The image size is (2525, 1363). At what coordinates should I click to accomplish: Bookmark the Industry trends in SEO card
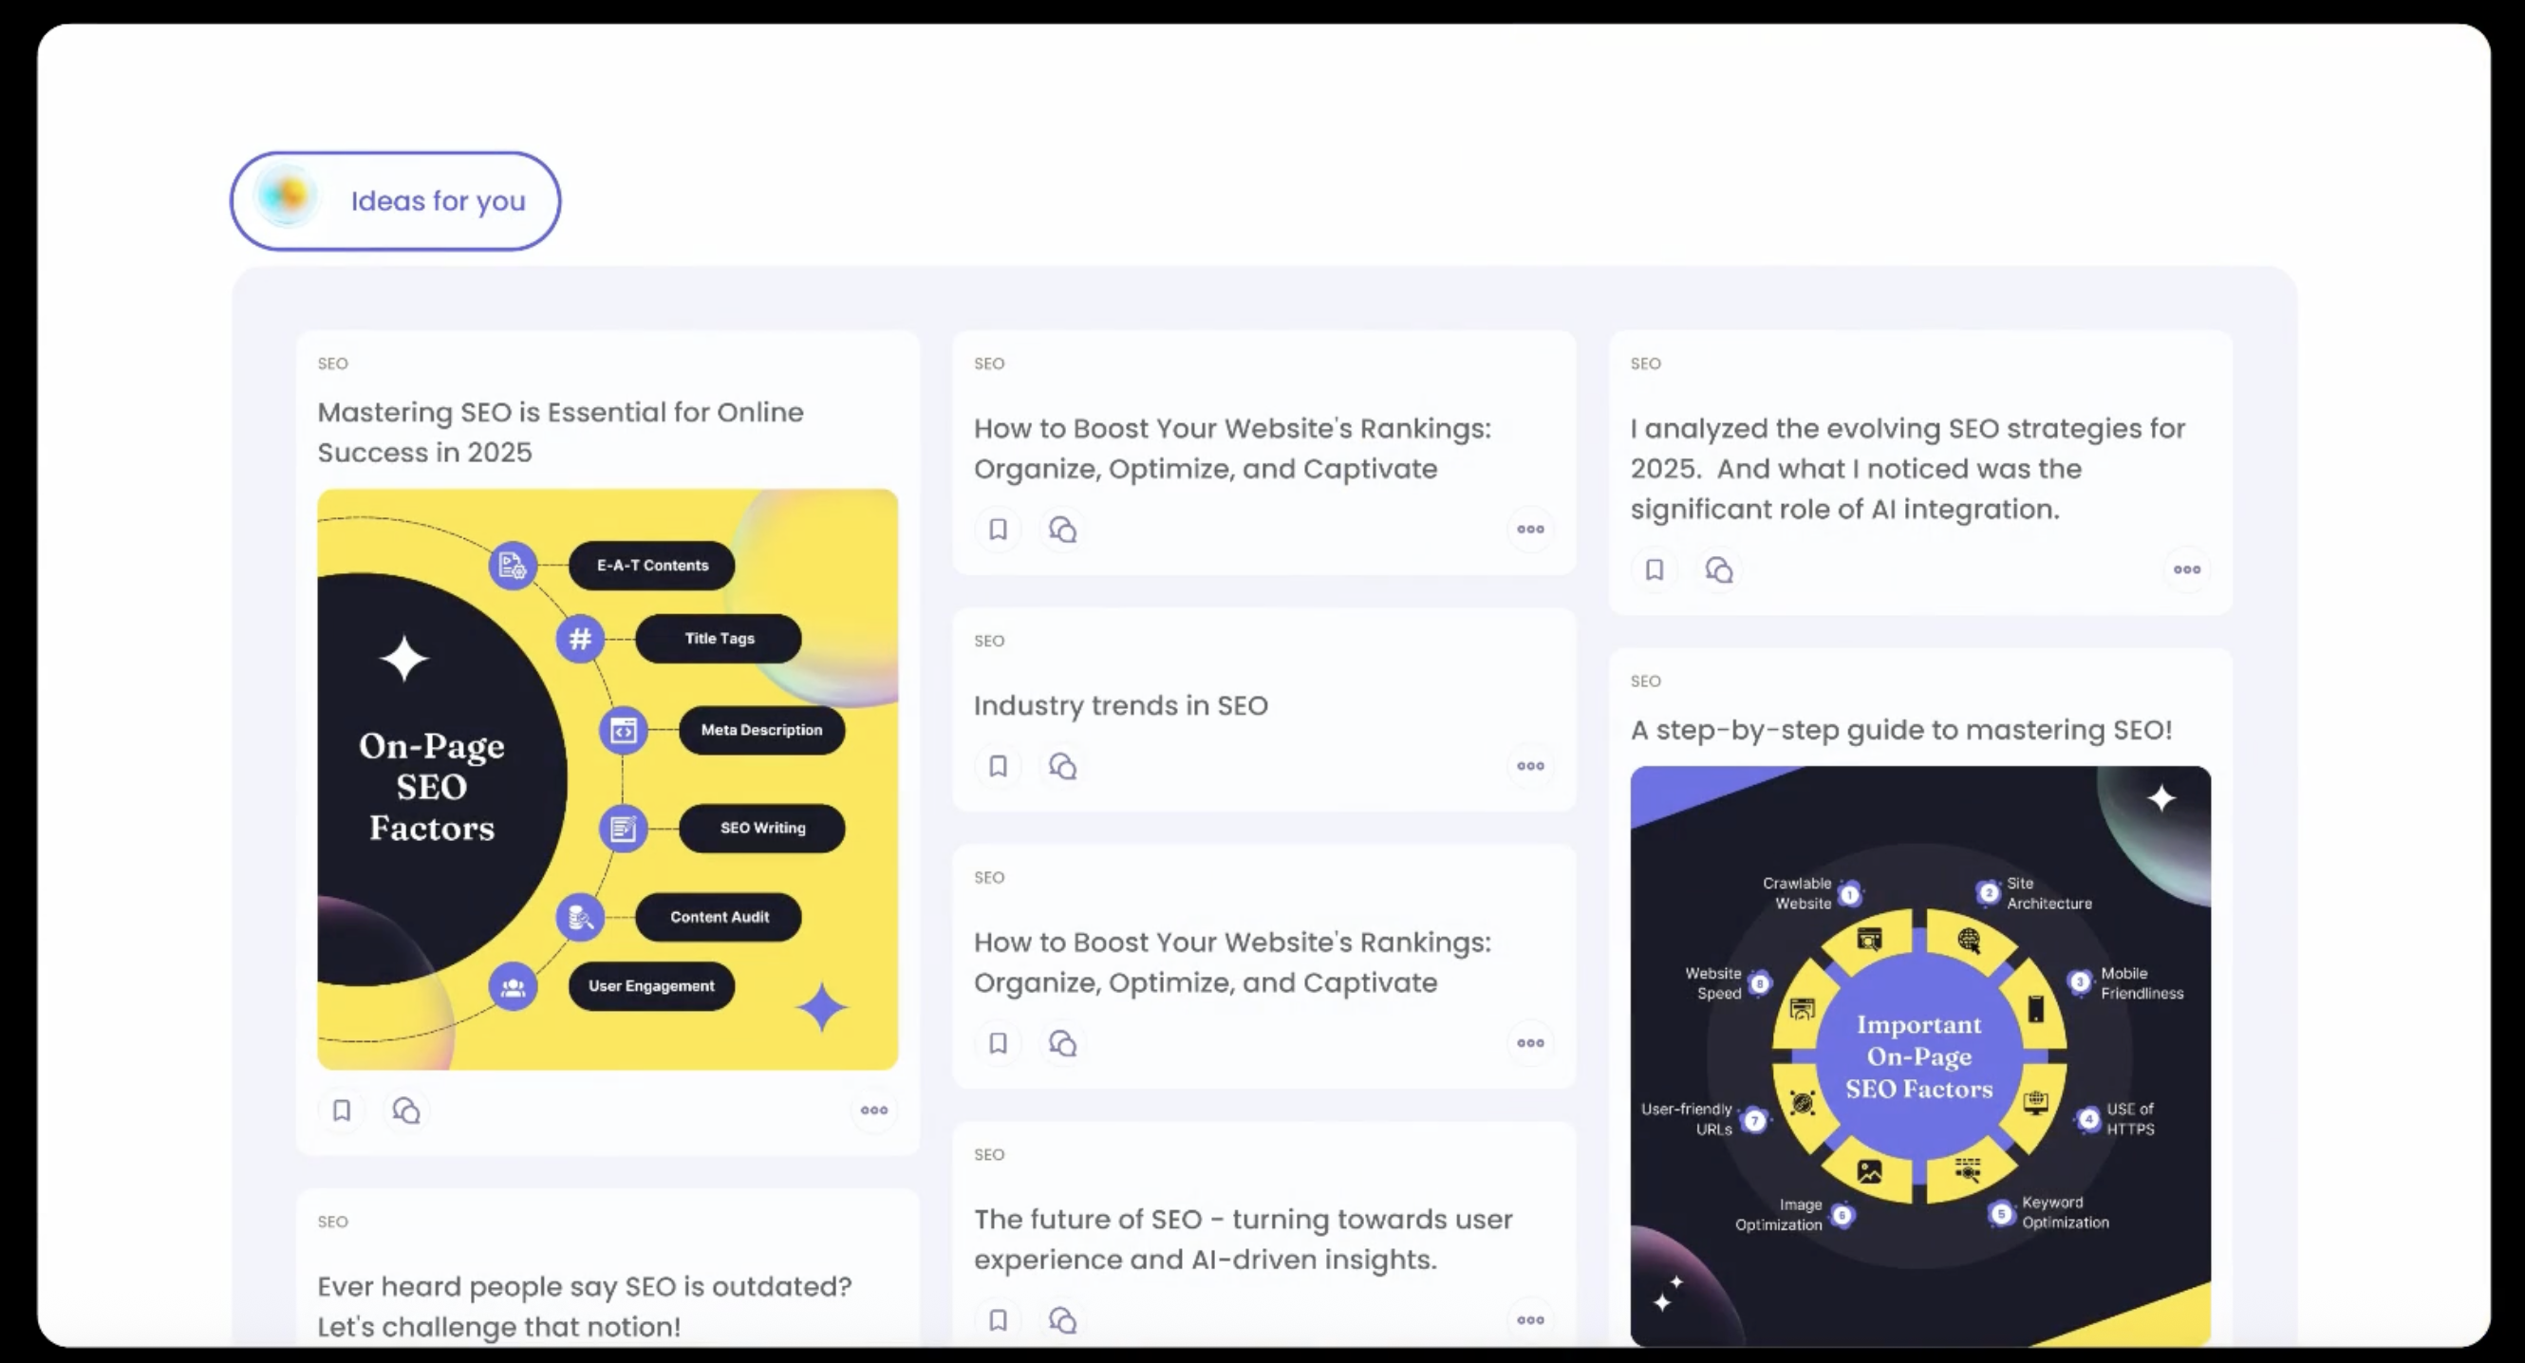pyautogui.click(x=998, y=766)
